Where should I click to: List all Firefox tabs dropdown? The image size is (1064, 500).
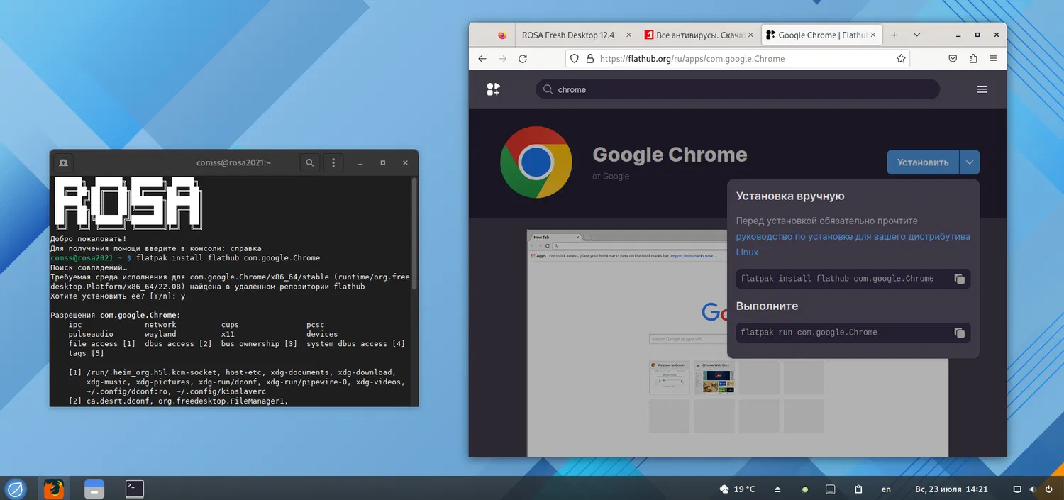(916, 35)
